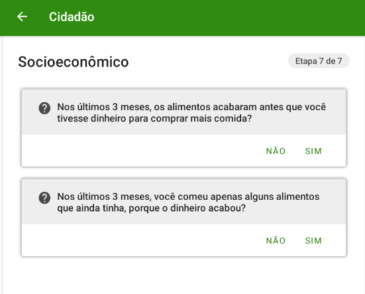
Task: Select the blank area below the second question card
Action: coord(184,276)
